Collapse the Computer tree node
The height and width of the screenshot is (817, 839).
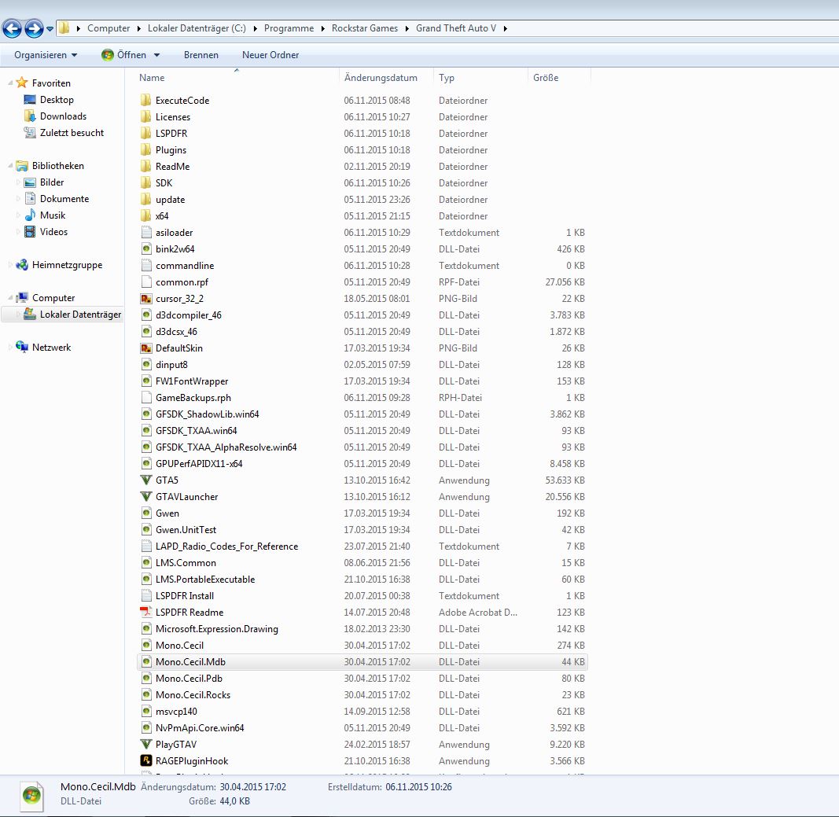[10, 298]
